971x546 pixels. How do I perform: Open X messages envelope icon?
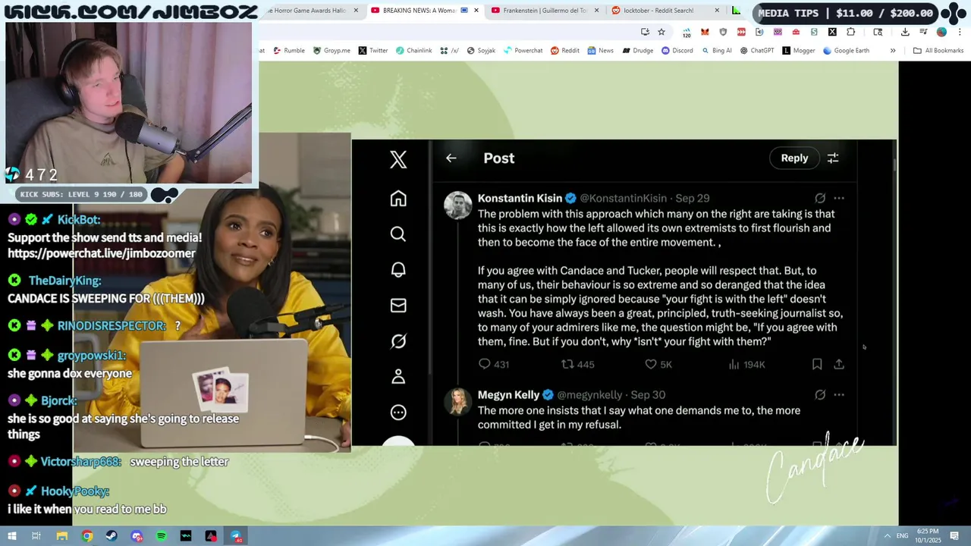[x=398, y=305]
